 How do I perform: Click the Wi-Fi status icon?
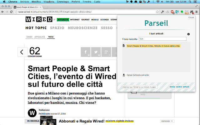tap(158, 2)
